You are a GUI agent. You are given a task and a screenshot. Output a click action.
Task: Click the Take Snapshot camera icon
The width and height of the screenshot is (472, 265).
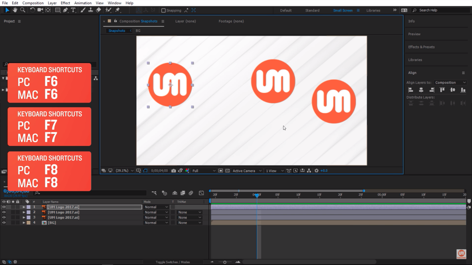click(174, 171)
